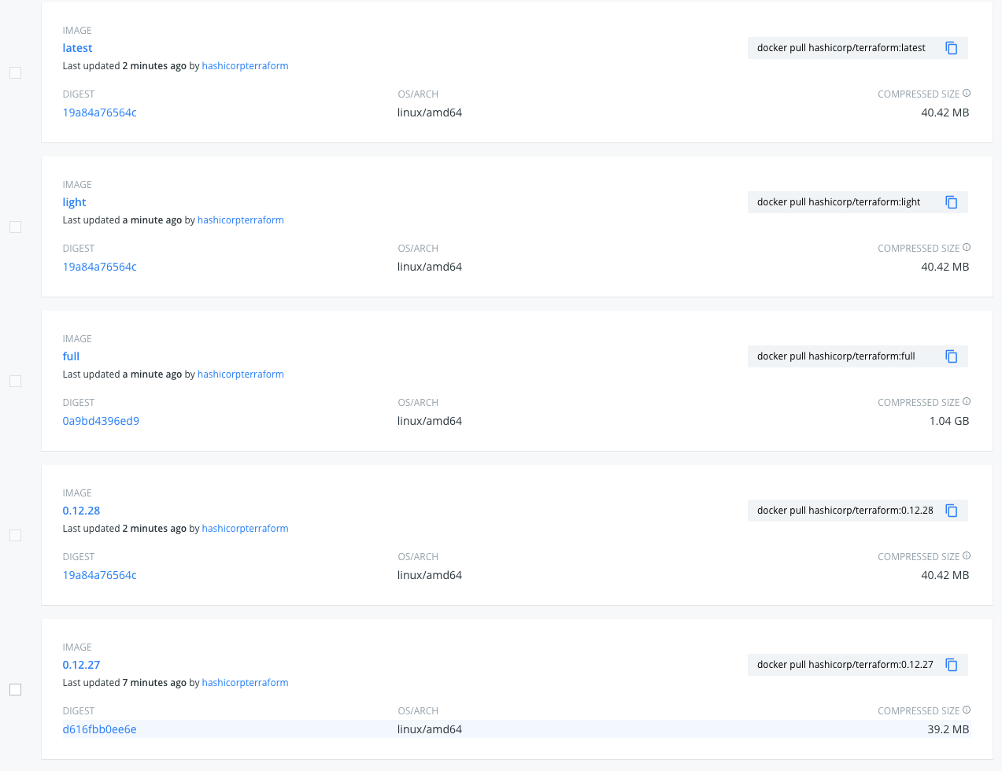Visit hashicorpterraform profile in light card

pos(240,220)
